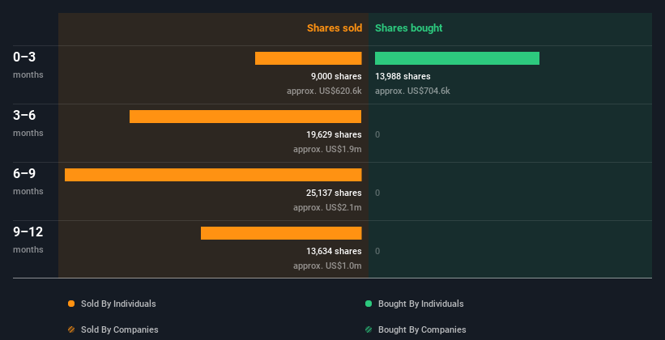Click the approx. US$704.6k amount
This screenshot has width=665, height=340.
pyautogui.click(x=412, y=91)
